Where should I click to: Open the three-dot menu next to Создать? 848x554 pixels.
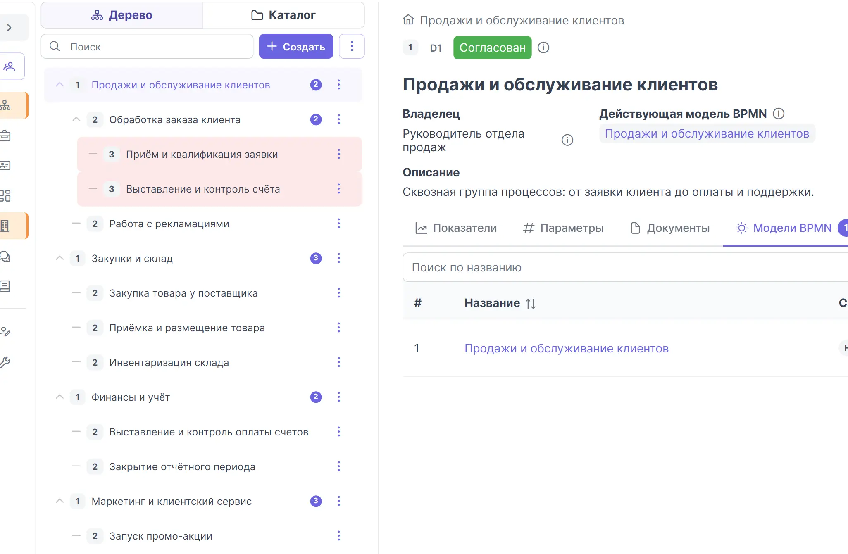point(352,46)
